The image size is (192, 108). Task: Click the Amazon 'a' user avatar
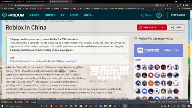pos(157,91)
